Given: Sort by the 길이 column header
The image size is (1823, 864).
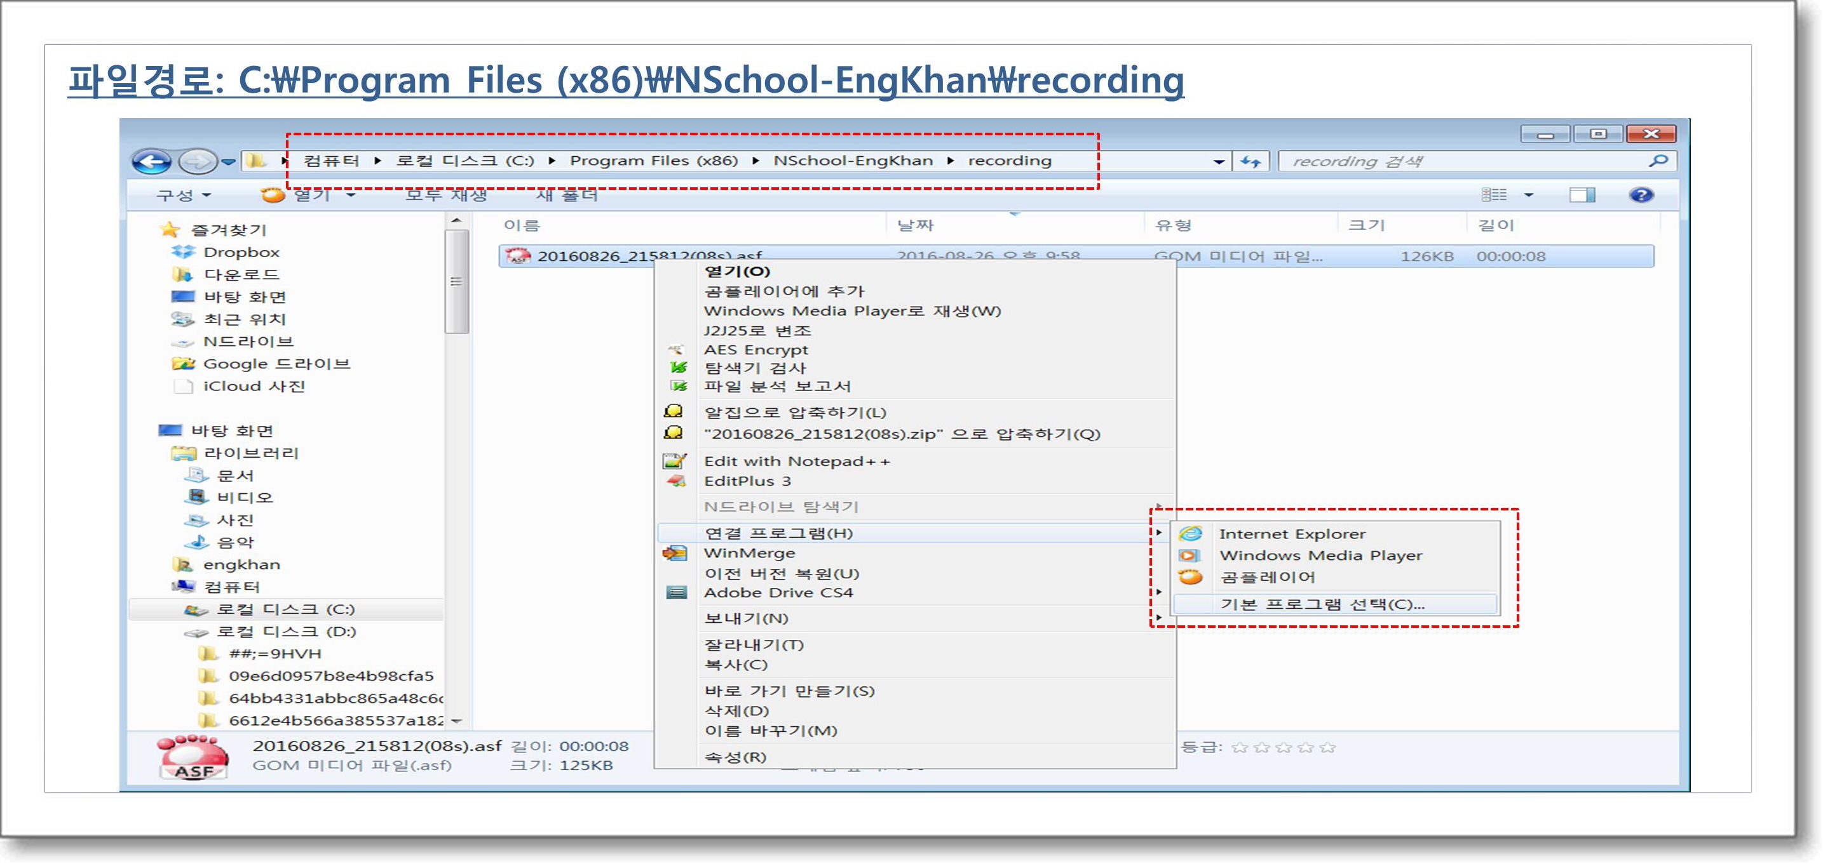Looking at the screenshot, I should 1495,225.
